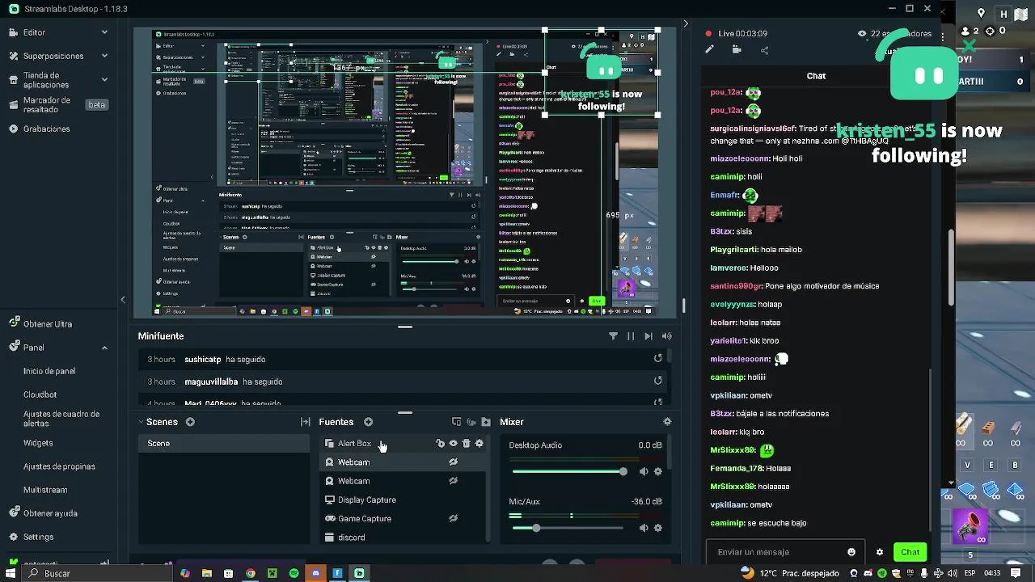The width and height of the screenshot is (1035, 582).
Task: Mute alert sounds in Minifuente
Action: point(667,336)
